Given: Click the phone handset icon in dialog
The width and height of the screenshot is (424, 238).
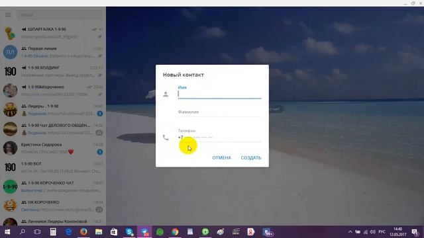Looking at the screenshot, I should pyautogui.click(x=166, y=138).
